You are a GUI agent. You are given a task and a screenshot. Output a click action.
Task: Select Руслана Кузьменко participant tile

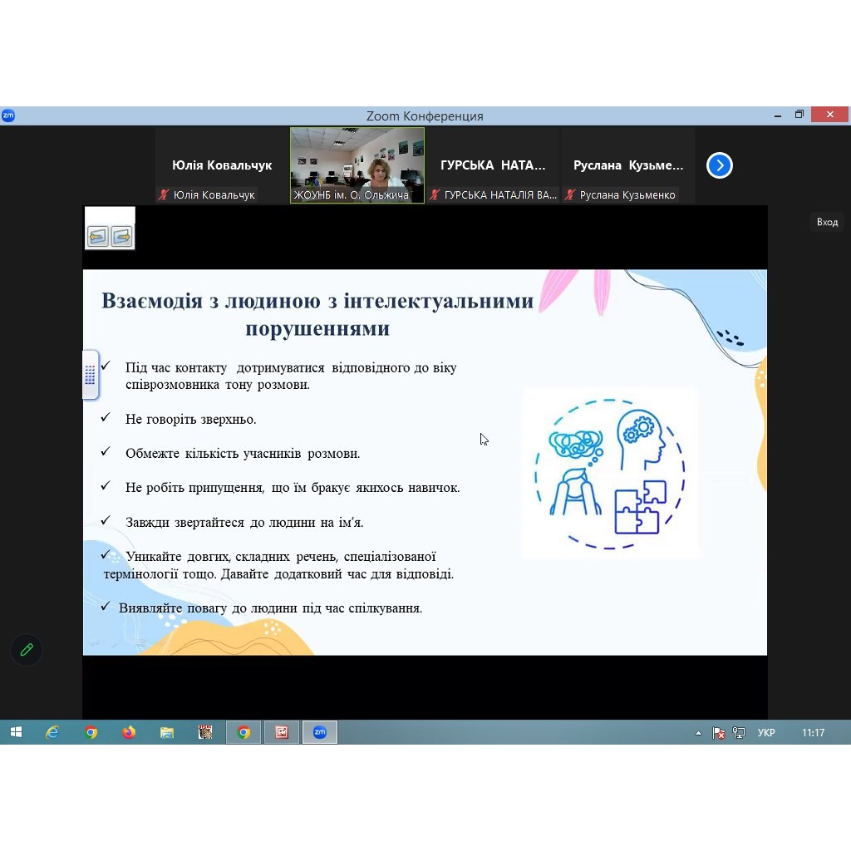click(628, 165)
